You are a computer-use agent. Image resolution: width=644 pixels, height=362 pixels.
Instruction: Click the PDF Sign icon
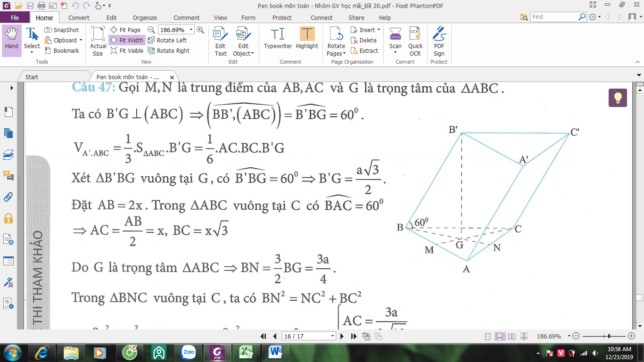[x=439, y=41]
